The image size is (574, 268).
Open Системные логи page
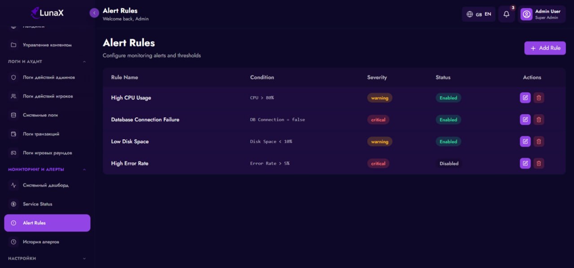(47, 115)
